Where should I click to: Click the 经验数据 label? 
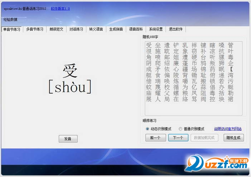(x=10, y=19)
